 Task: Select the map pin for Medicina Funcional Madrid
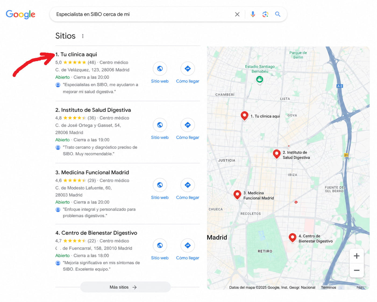point(237,195)
